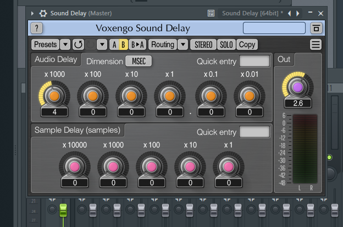Viewport: 343px width, 227px height.
Task: Select the Audio Delay tab
Action: tap(56, 59)
